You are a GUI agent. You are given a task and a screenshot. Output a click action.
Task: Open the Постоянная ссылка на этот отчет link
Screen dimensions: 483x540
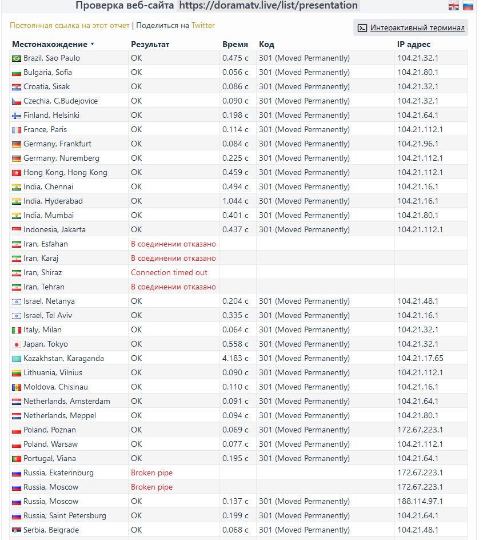tap(70, 26)
